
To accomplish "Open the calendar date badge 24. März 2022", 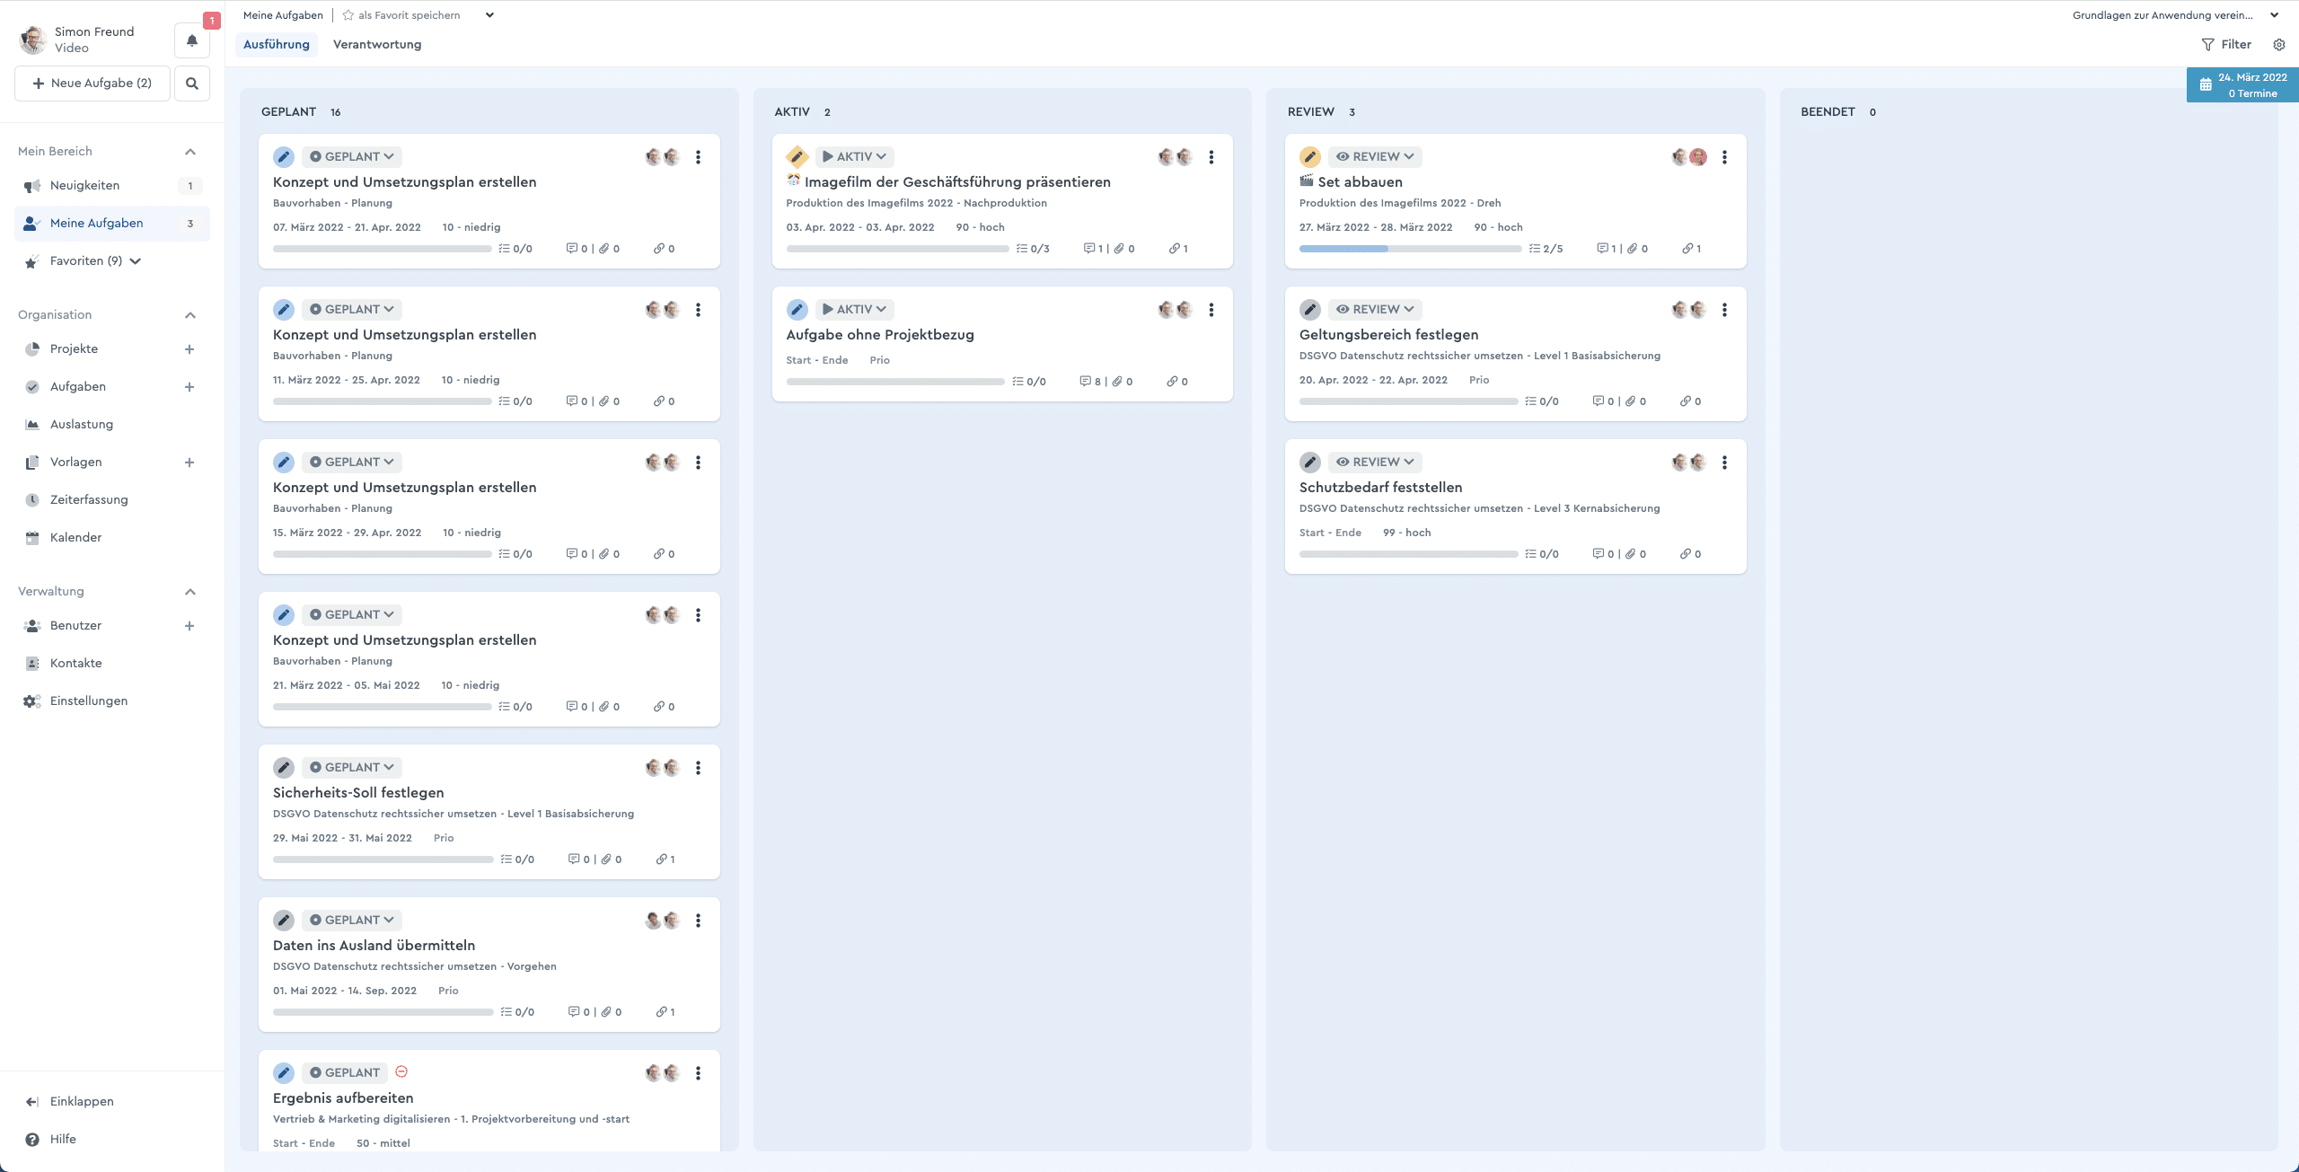I will point(2242,85).
